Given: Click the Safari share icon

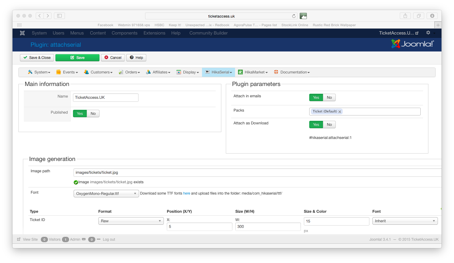Looking at the screenshot, I should point(405,16).
